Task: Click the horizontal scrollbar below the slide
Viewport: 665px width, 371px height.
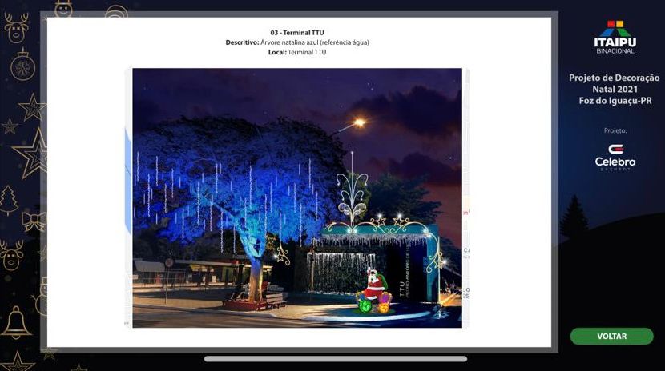Action: coord(336,359)
